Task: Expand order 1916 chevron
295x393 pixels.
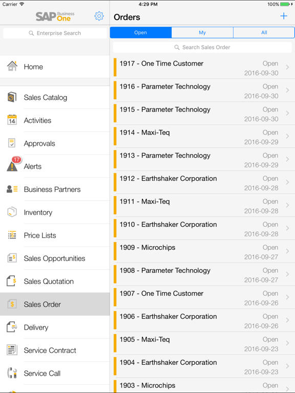Action: pos(287,90)
